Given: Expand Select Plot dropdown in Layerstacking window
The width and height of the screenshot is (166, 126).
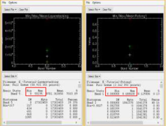Looking at the screenshot, I should coord(10,10).
